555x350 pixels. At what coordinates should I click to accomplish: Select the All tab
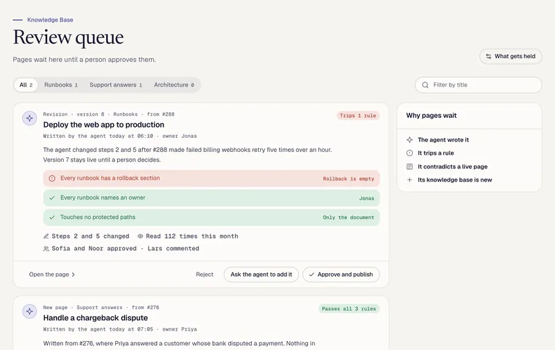[x=26, y=85]
